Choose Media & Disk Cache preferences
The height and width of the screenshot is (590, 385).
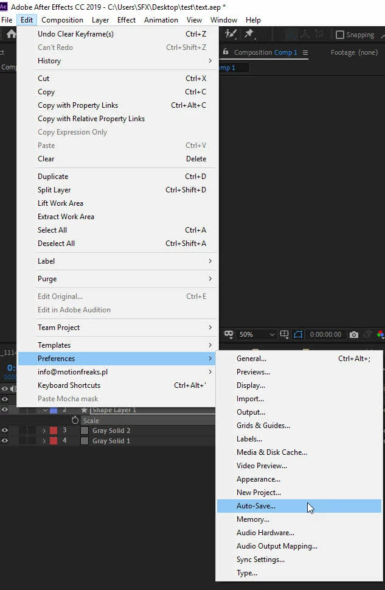pyautogui.click(x=299, y=452)
